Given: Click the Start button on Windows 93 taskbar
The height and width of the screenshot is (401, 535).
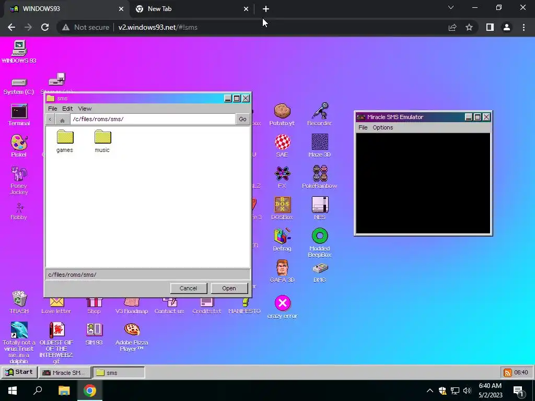Looking at the screenshot, I should pyautogui.click(x=19, y=372).
